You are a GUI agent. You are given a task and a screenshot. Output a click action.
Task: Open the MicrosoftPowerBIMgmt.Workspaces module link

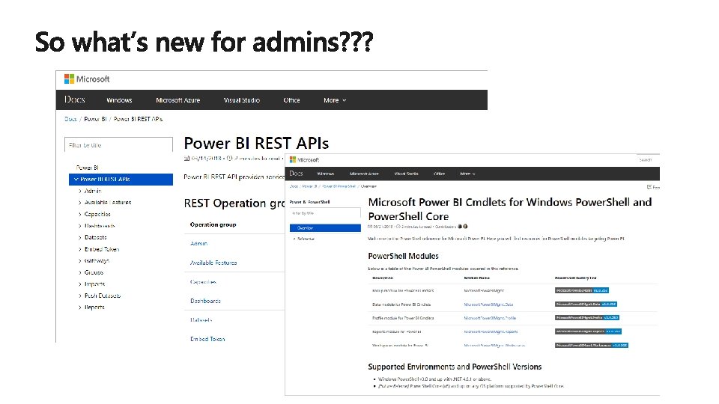pos(494,345)
